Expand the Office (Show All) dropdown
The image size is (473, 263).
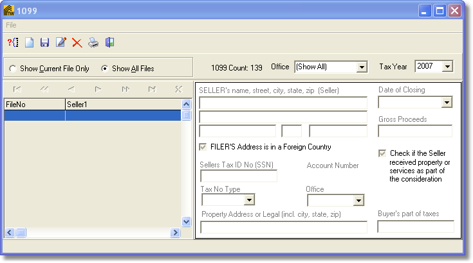pyautogui.click(x=361, y=67)
